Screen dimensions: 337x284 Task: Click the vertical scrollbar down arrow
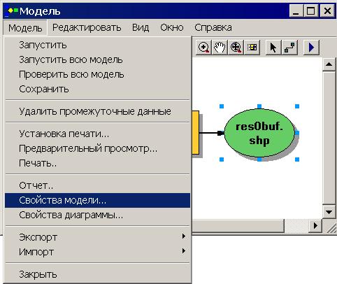329,212
